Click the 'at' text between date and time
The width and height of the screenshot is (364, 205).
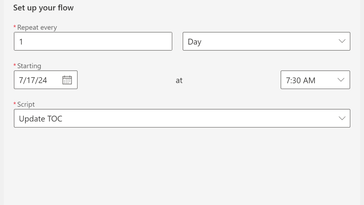[179, 81]
